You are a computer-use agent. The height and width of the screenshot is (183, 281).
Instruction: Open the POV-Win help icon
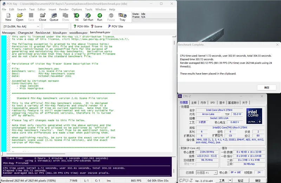click(x=81, y=26)
